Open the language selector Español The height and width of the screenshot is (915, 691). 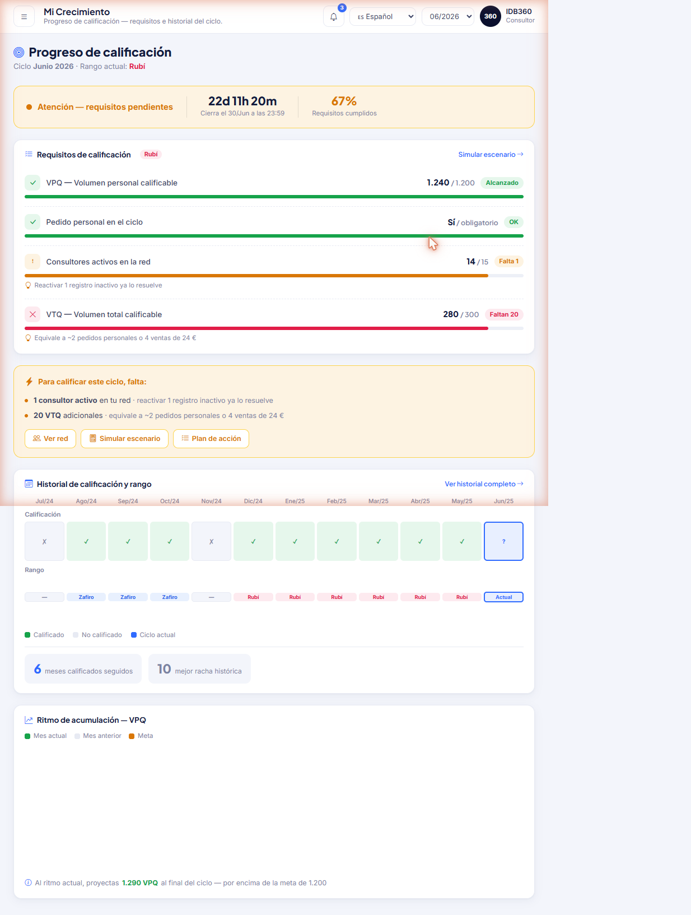382,17
